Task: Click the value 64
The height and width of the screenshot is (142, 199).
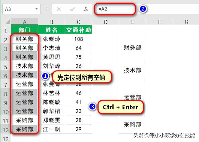Action: (79, 48)
